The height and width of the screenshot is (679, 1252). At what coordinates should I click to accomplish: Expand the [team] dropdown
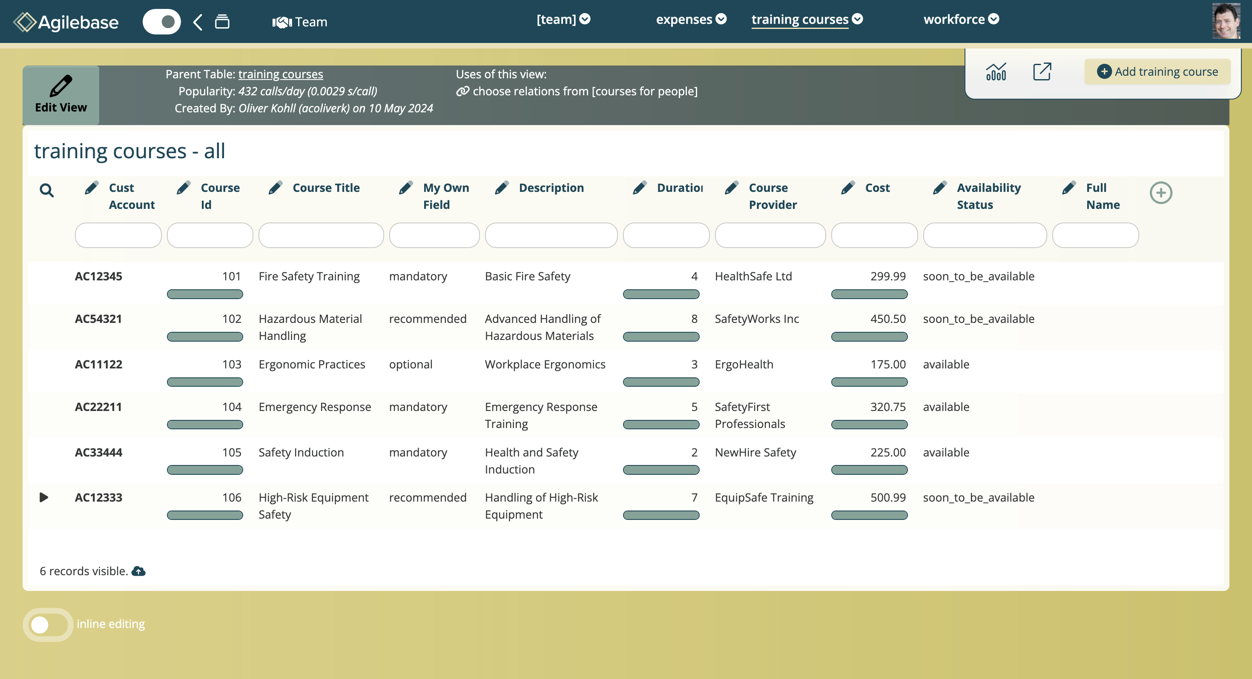pos(563,20)
